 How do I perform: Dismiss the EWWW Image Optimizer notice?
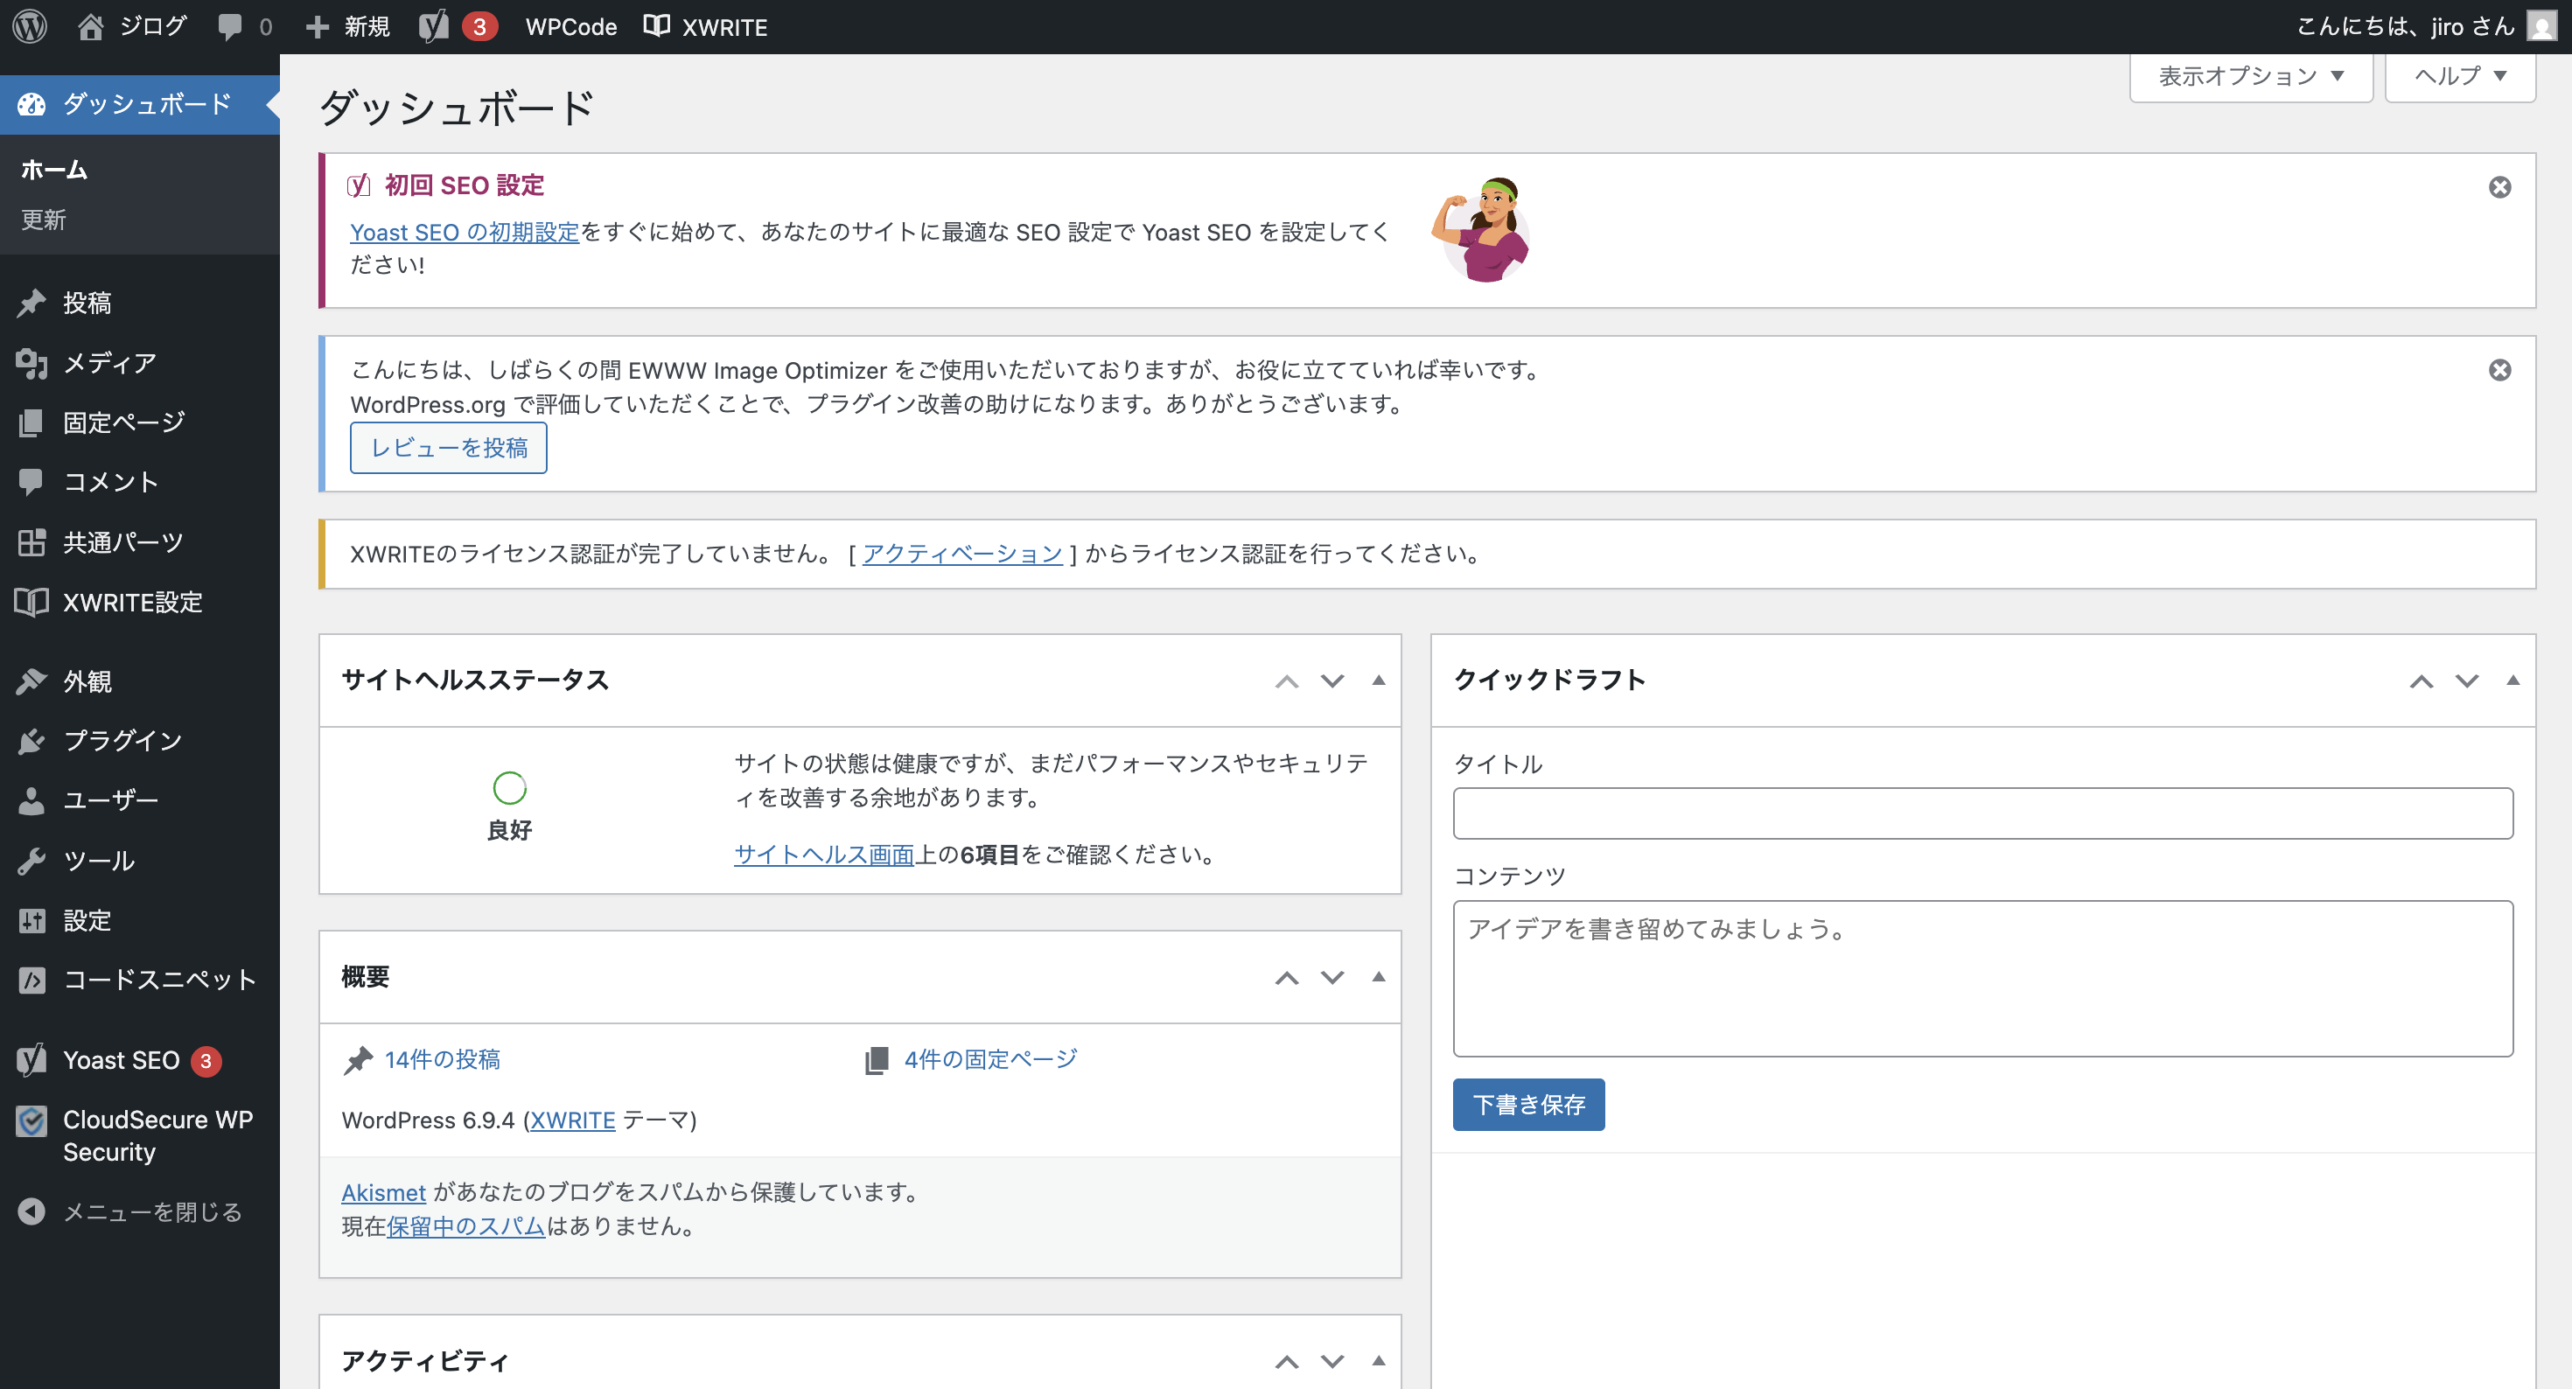[x=2499, y=369]
